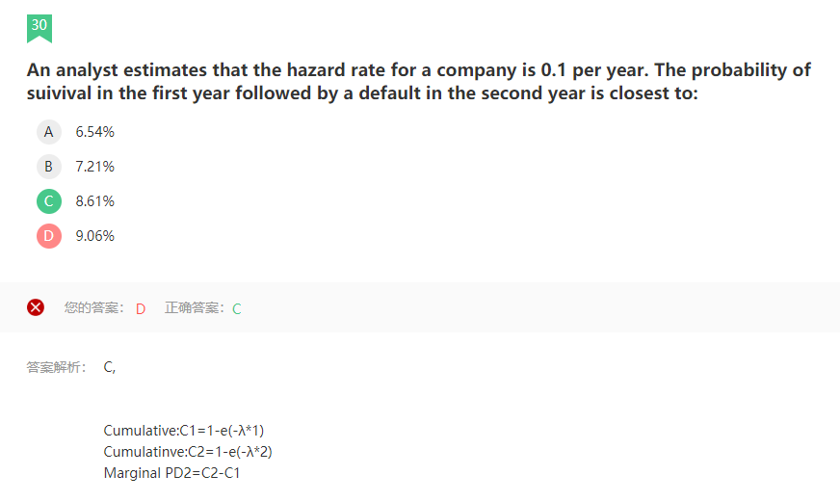Image resolution: width=840 pixels, height=502 pixels.
Task: Select option B circle
Action: pyautogui.click(x=49, y=167)
